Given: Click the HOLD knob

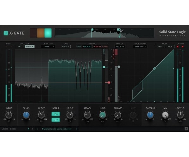Looking at the screenshot, I should 103,115.
